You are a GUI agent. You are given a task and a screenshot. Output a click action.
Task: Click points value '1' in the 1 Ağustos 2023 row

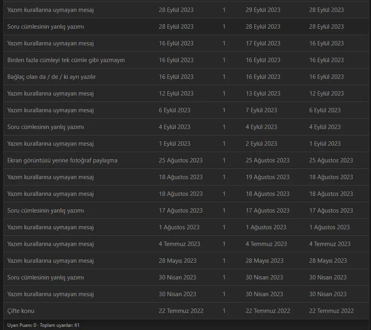[x=224, y=227]
